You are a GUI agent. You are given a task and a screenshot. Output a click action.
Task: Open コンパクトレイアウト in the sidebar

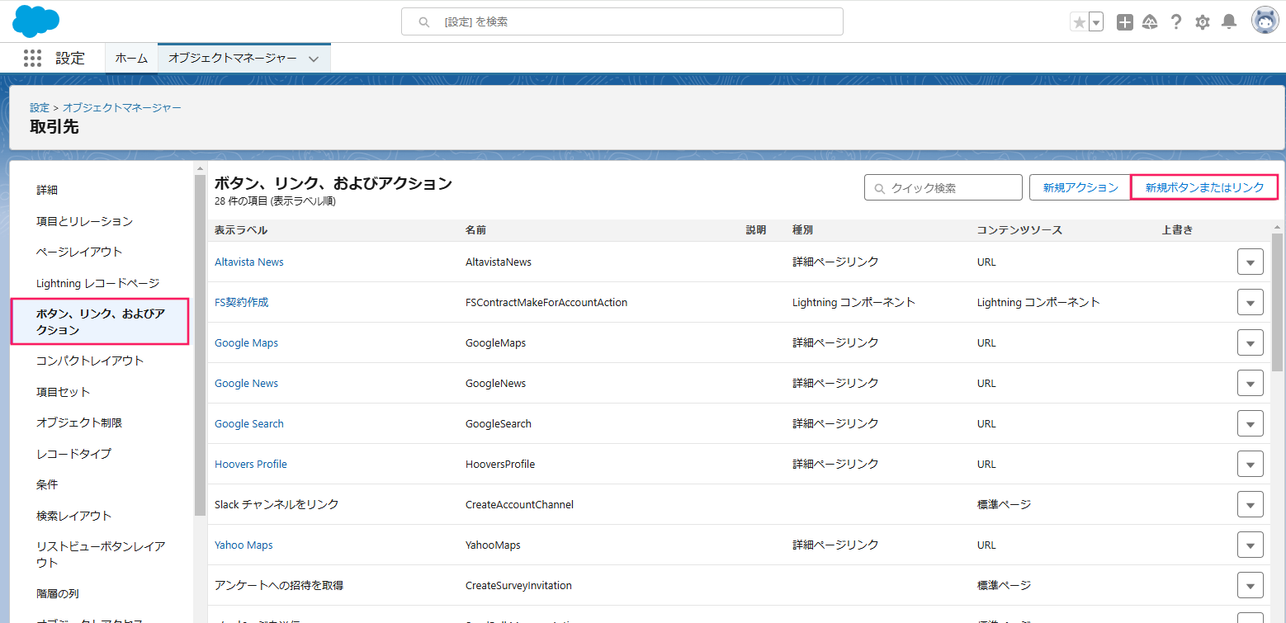tap(90, 361)
